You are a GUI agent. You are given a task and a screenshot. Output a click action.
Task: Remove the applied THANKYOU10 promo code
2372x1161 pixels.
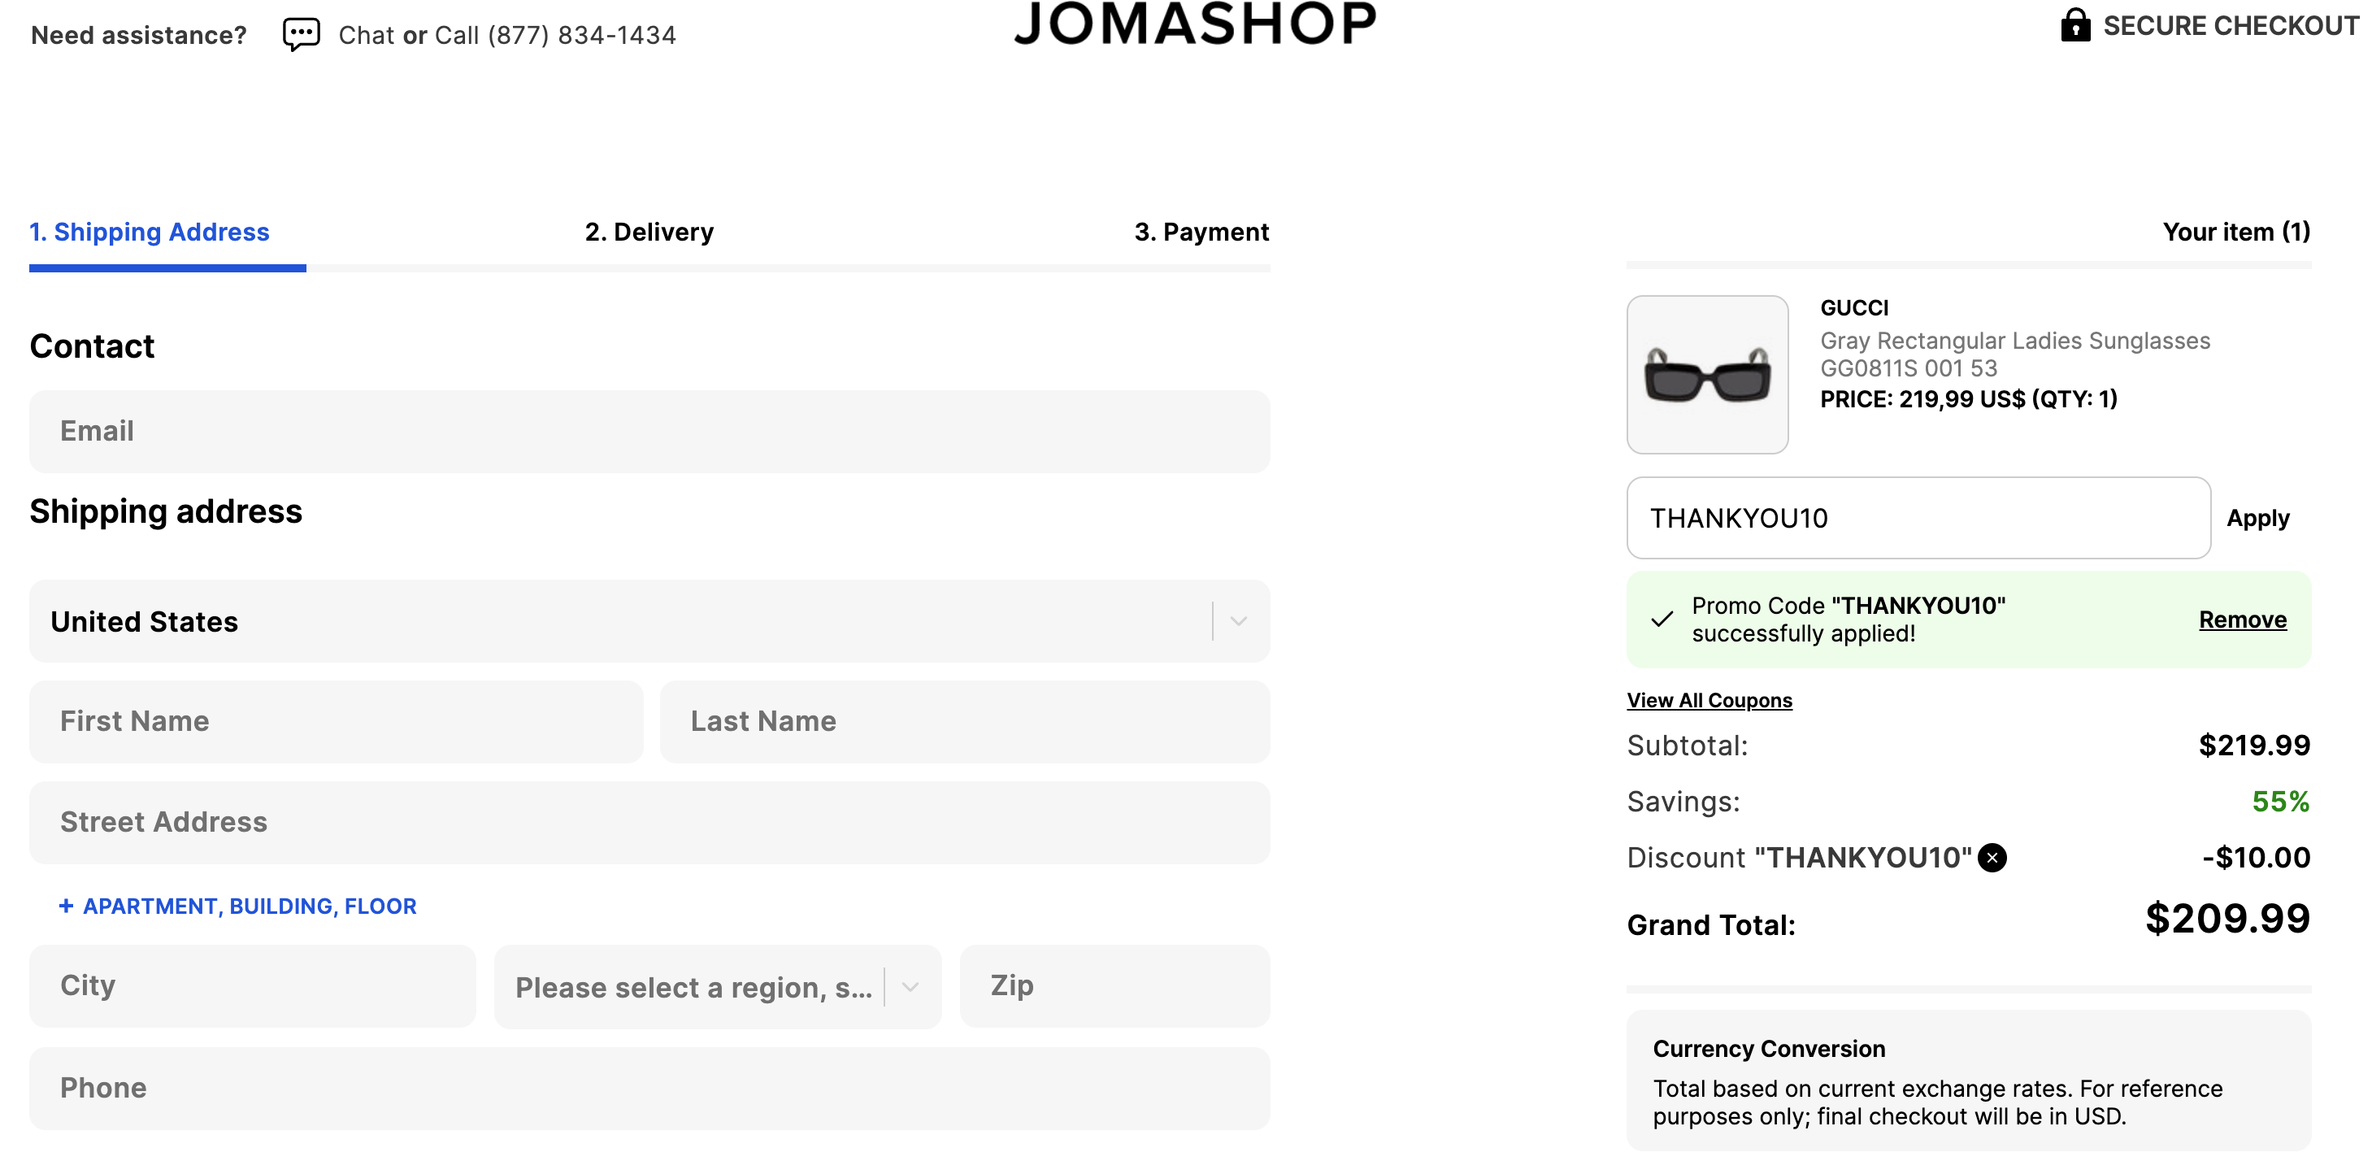[2242, 620]
